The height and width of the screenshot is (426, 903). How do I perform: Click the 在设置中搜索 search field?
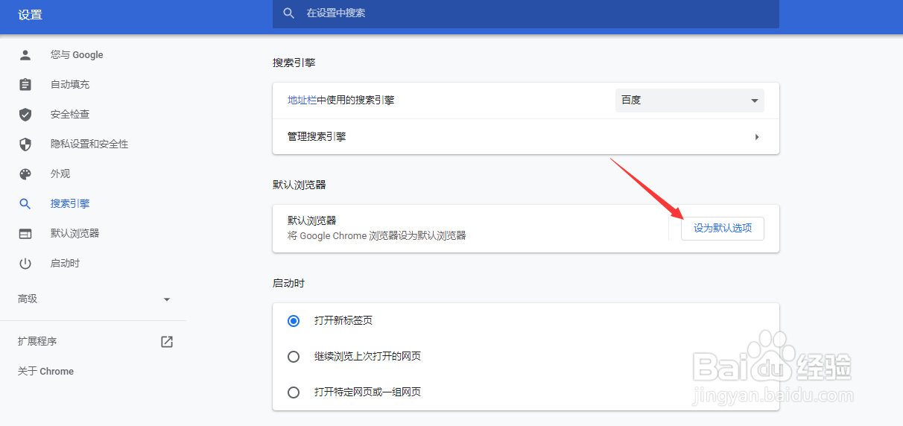tap(526, 13)
